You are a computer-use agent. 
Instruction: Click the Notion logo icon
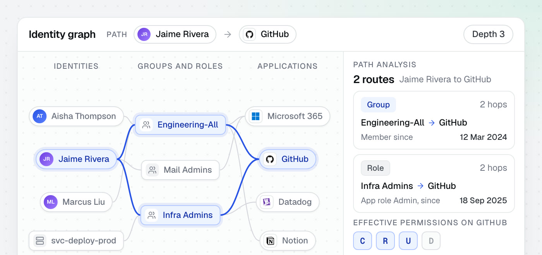(x=270, y=241)
